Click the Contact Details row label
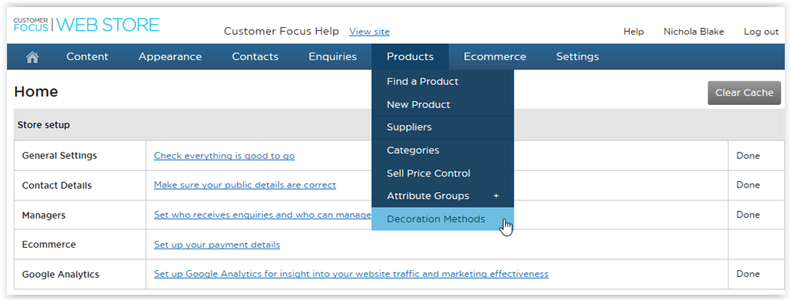This screenshot has width=791, height=301. [57, 185]
